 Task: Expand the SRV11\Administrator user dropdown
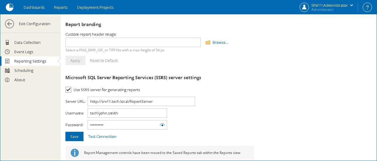pos(352,5)
